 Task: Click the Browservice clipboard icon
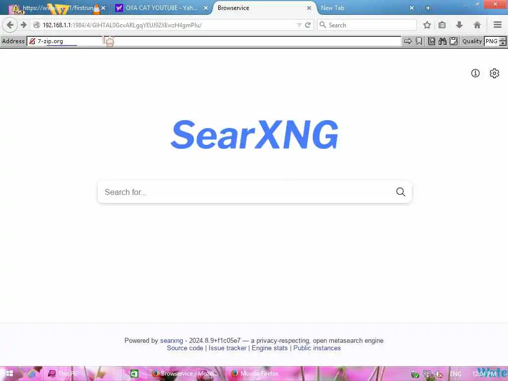[x=453, y=41]
